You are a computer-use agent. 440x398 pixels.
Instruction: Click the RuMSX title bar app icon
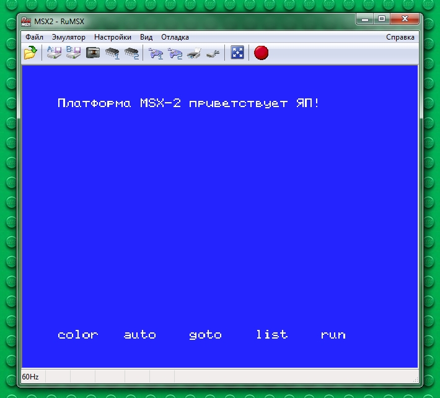point(26,22)
